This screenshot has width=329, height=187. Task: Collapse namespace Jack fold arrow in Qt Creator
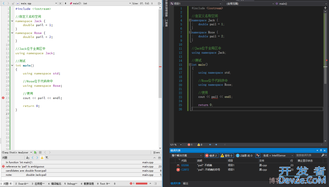coord(12,21)
